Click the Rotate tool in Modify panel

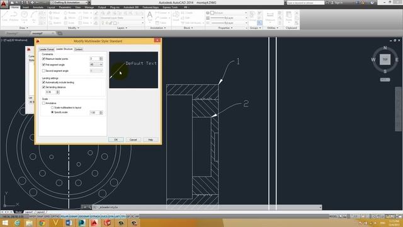[70, 13]
